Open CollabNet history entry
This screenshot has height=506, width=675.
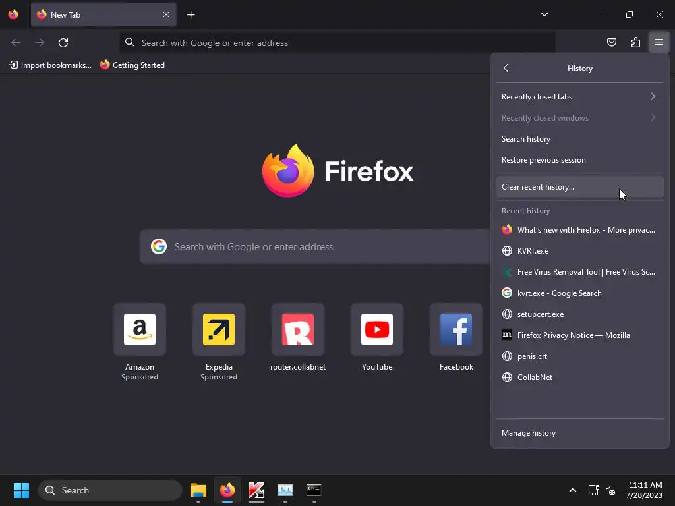[x=579, y=378]
